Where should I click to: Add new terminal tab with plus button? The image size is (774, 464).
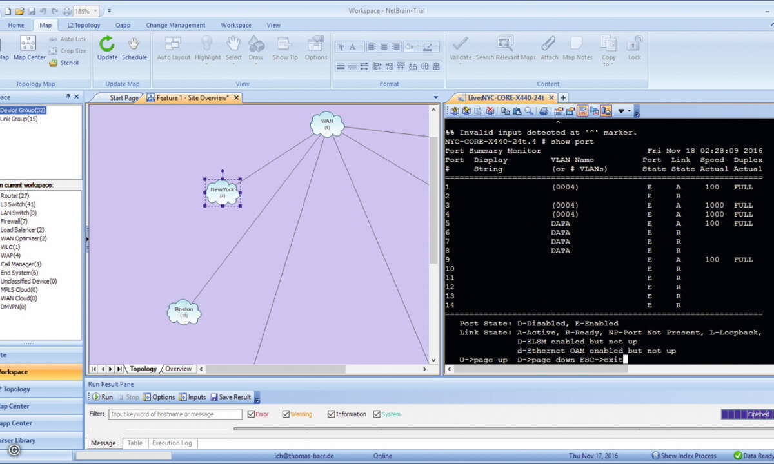pos(563,97)
